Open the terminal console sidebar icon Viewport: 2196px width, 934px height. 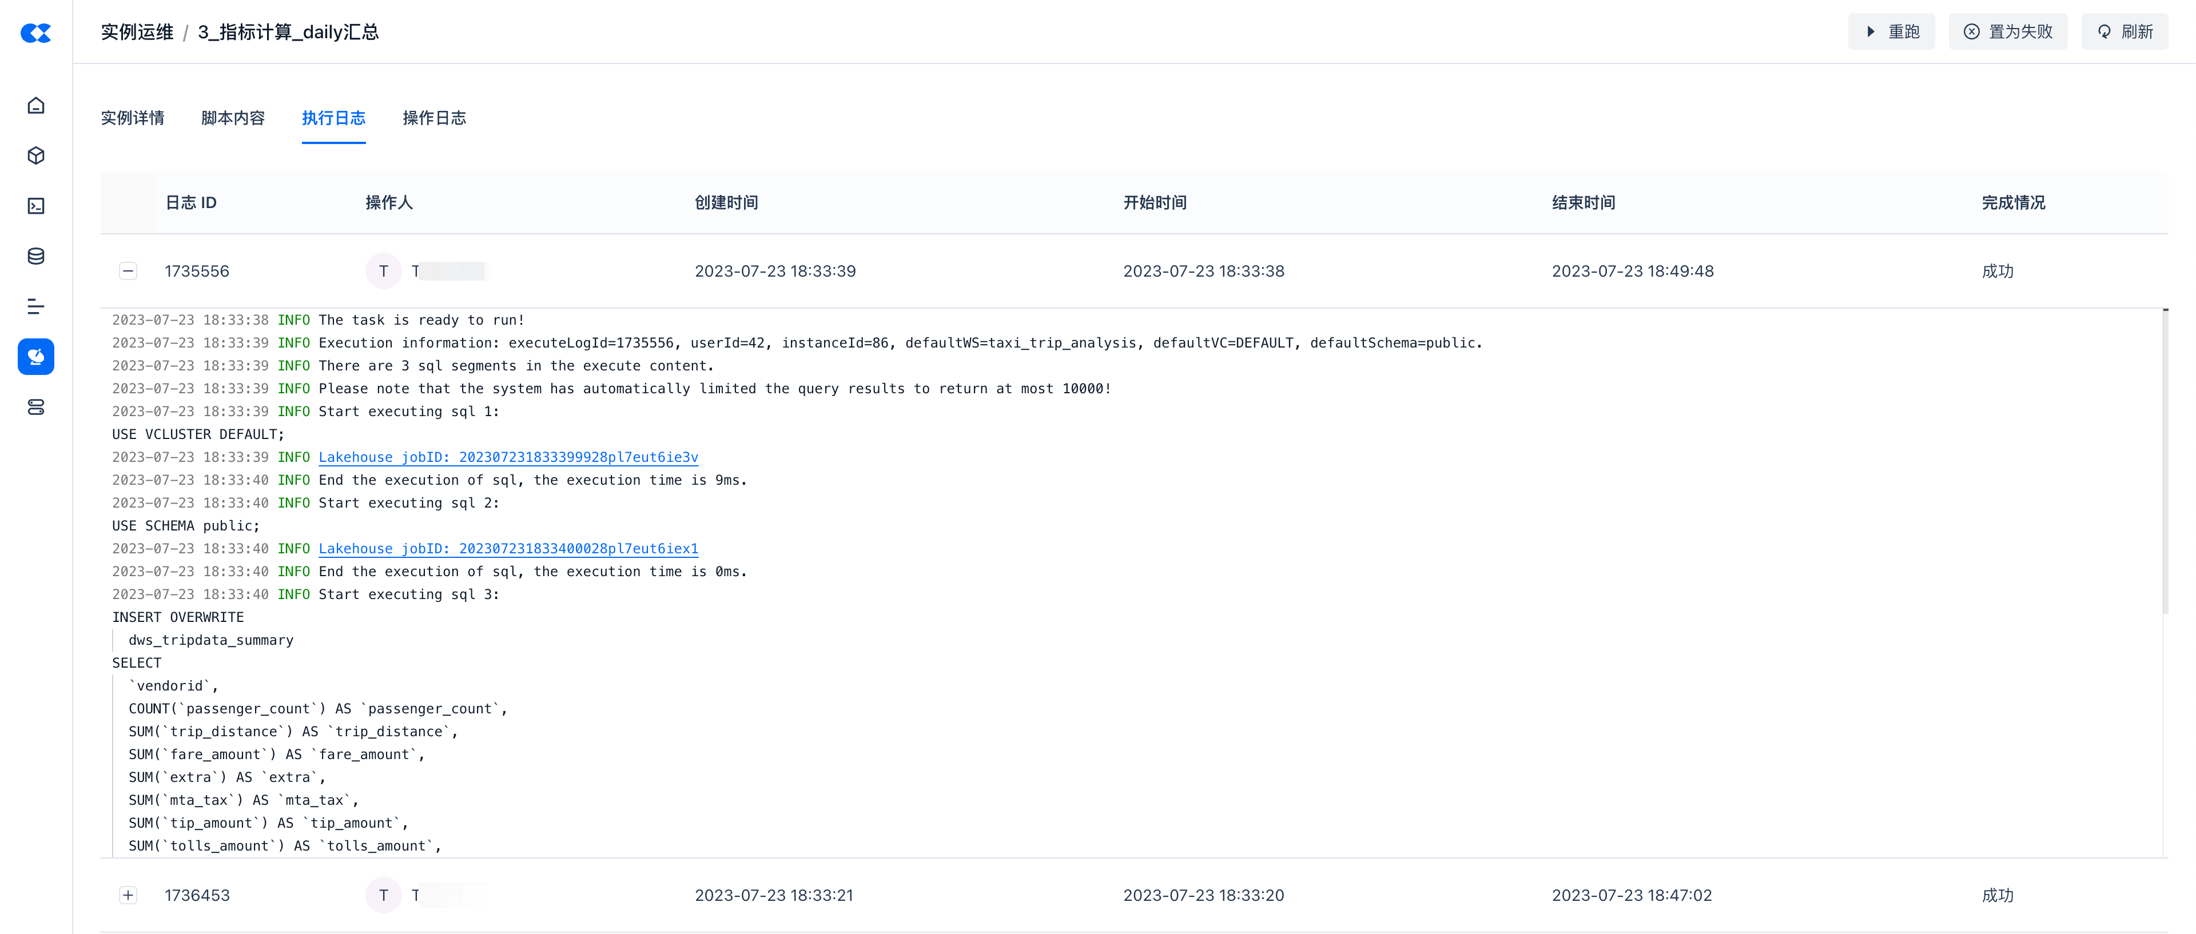click(36, 206)
